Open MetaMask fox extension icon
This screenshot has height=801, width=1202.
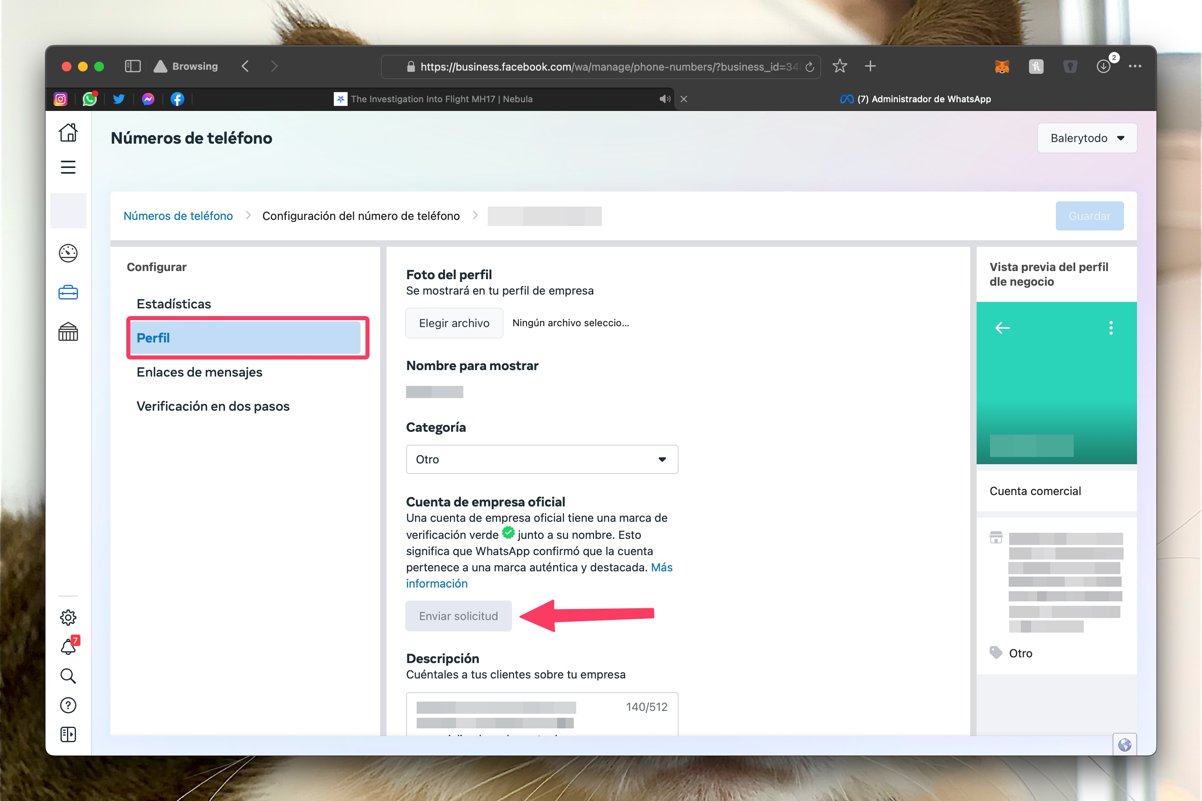click(1001, 67)
